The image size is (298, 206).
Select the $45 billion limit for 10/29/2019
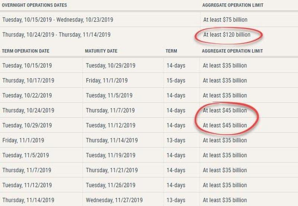pos(225,125)
